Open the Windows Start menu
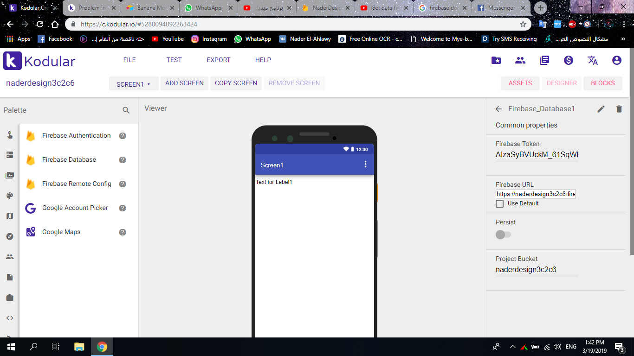This screenshot has height=356, width=634. (x=11, y=347)
